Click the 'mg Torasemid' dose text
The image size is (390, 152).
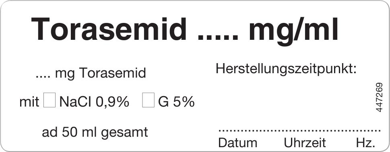click(x=100, y=74)
